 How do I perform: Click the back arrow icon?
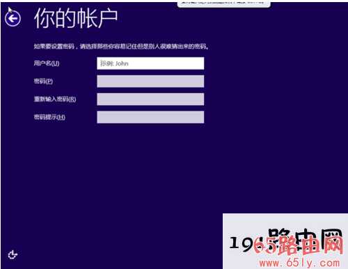click(13, 19)
